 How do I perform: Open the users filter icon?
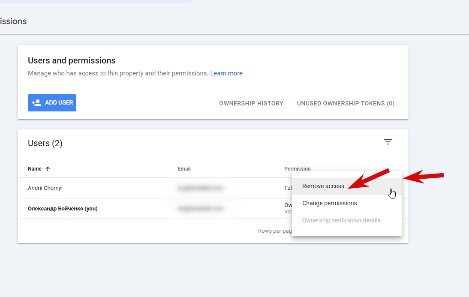[x=388, y=142]
